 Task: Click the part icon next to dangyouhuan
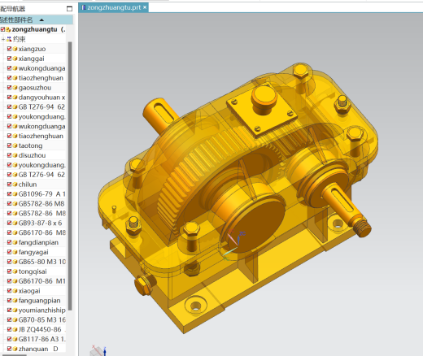click(x=15, y=98)
